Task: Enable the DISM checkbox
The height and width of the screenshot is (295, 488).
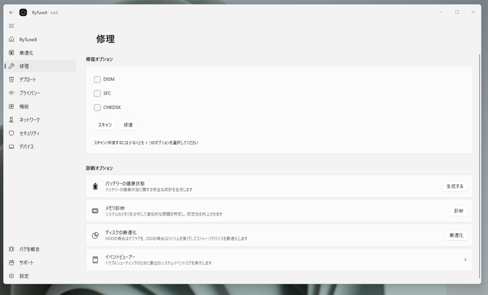Action: pos(97,79)
